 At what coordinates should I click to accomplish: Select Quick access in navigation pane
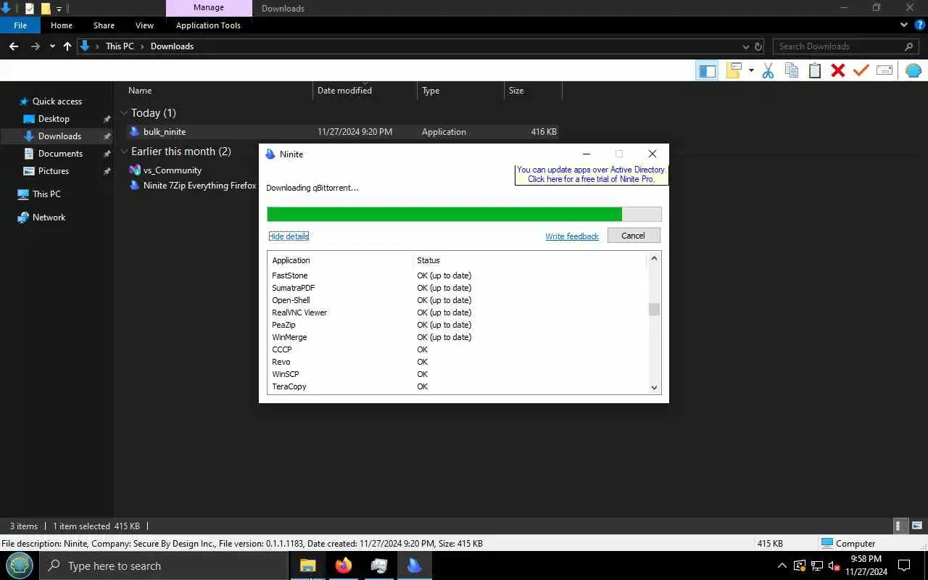pos(57,101)
